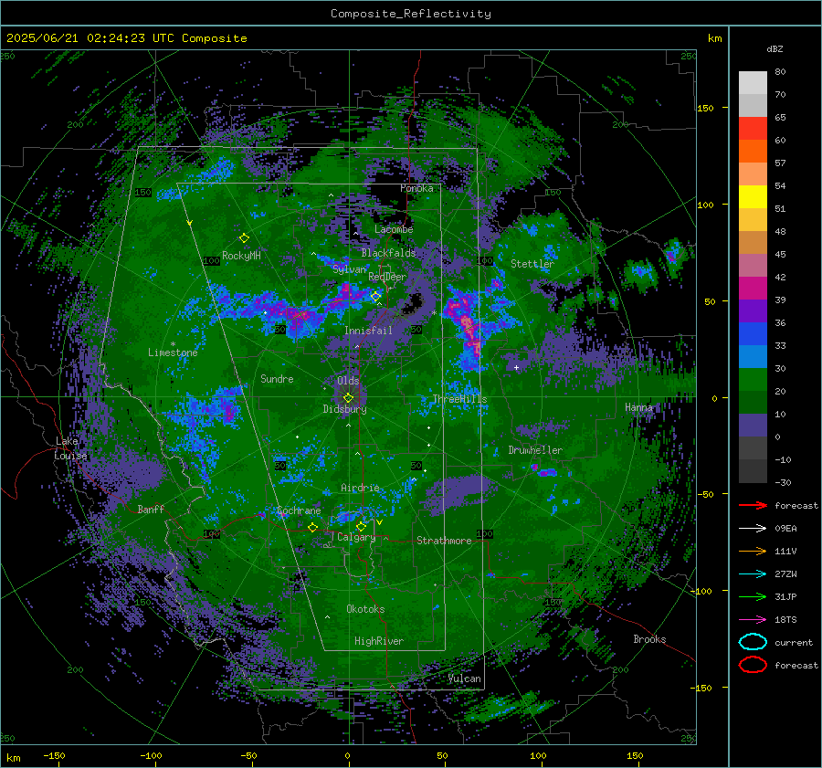Click the magenta 39-42 dBZ legend swatch
This screenshot has height=768, width=822.
pos(753,289)
